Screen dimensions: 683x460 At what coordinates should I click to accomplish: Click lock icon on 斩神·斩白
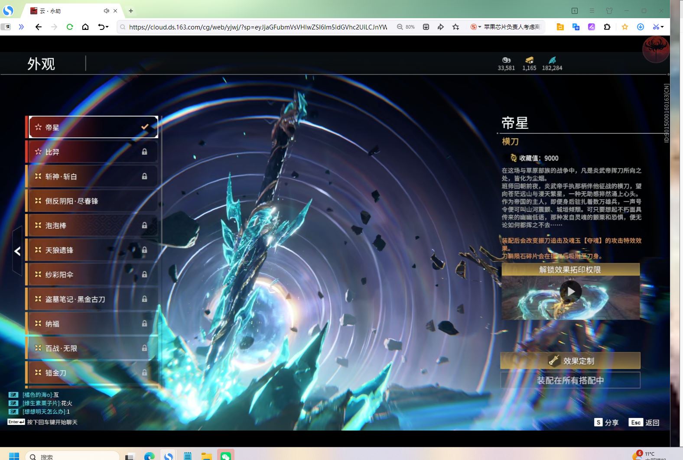[x=144, y=176]
